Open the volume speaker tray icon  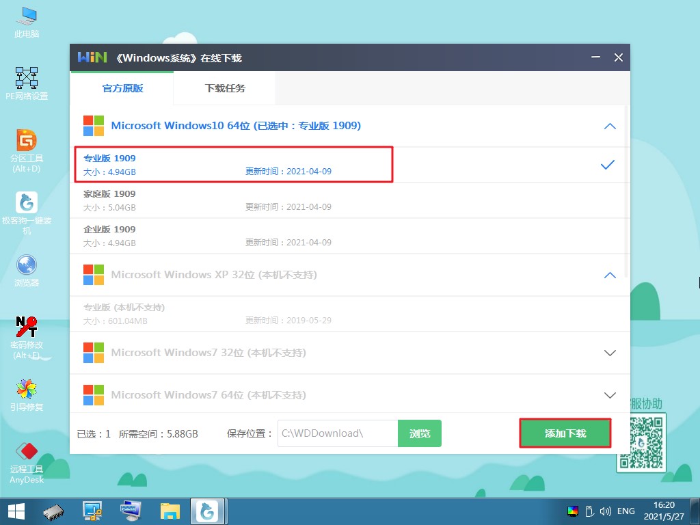click(x=606, y=511)
